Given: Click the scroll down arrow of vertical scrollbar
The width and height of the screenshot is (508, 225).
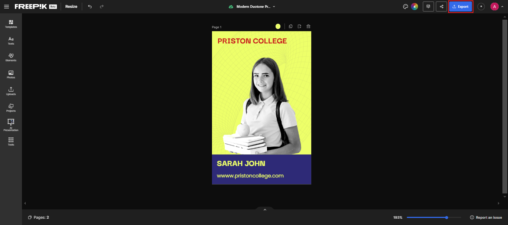Looking at the screenshot, I should [505, 197].
